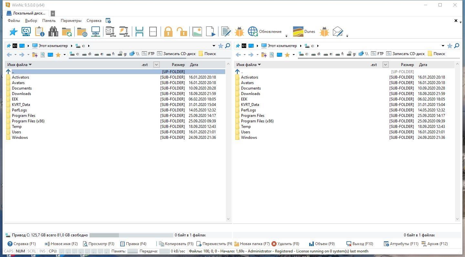Open the text editor pencil icon

click(226, 32)
